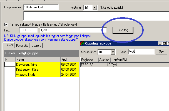Open the Klassetrinn dropdown in Oppslag fagkode
Viewport: 169px width, 111px height.
click(113, 52)
